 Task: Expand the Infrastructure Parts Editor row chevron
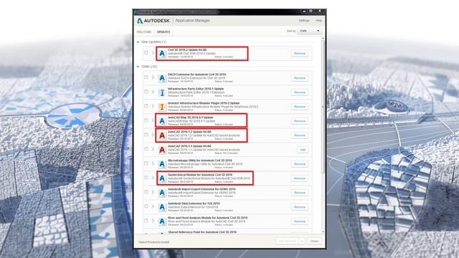click(153, 92)
